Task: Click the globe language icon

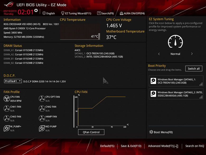Action: pos(44,13)
